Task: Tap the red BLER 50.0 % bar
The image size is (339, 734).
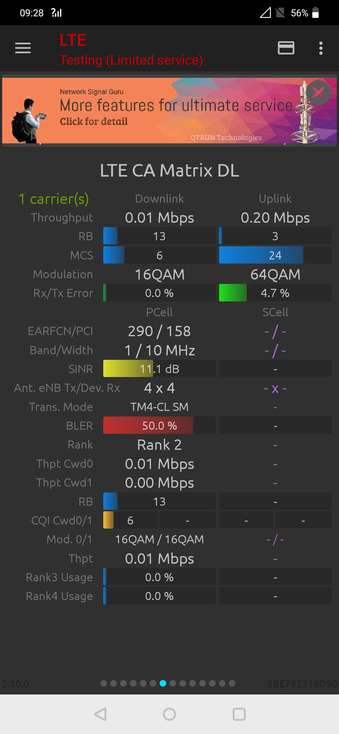Action: 159,425
